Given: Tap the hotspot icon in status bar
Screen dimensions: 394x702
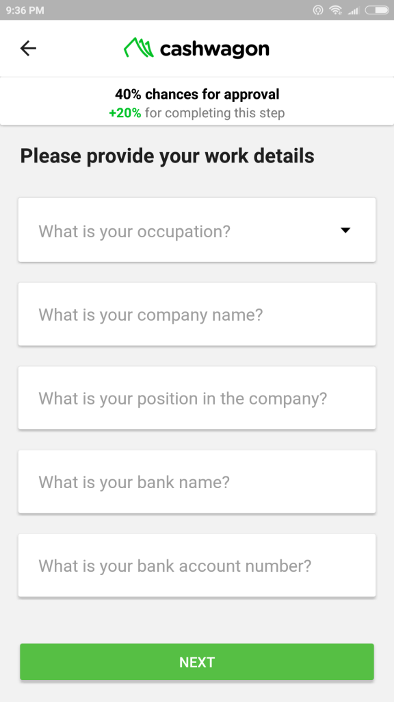Looking at the screenshot, I should pyautogui.click(x=318, y=10).
